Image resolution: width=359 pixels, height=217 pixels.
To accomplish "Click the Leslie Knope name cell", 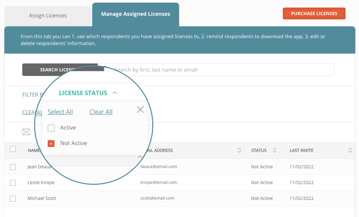I will coord(41,182).
